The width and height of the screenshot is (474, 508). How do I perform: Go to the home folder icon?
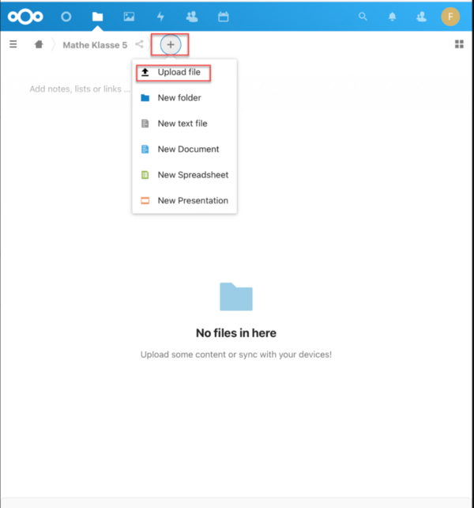coord(39,44)
